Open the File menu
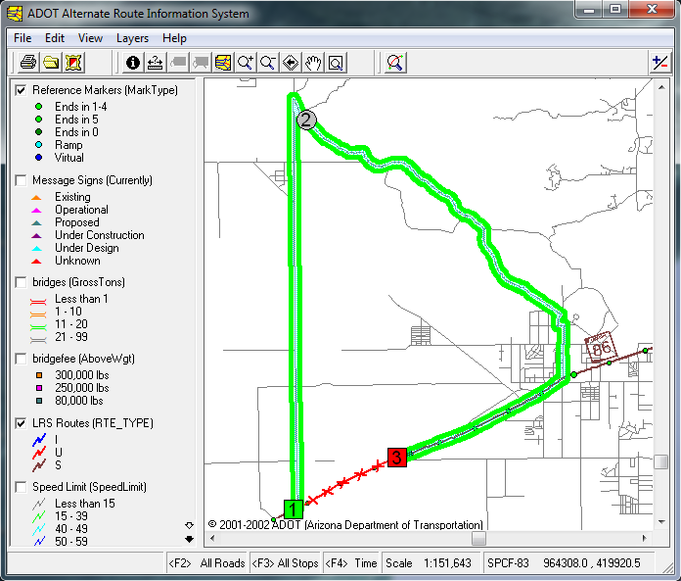Image resolution: width=681 pixels, height=581 pixels. coord(23,38)
